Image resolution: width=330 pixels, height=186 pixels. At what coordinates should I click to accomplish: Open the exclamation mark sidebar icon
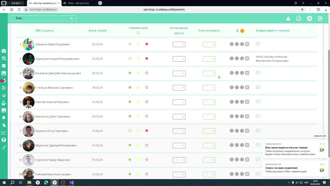coord(4,140)
